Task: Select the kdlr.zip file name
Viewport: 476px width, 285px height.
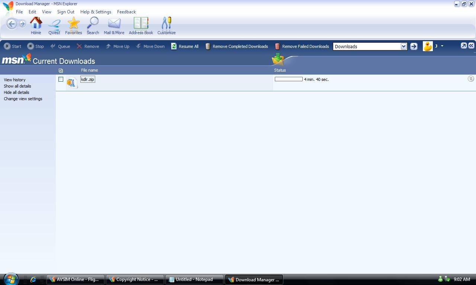Action: click(x=88, y=79)
